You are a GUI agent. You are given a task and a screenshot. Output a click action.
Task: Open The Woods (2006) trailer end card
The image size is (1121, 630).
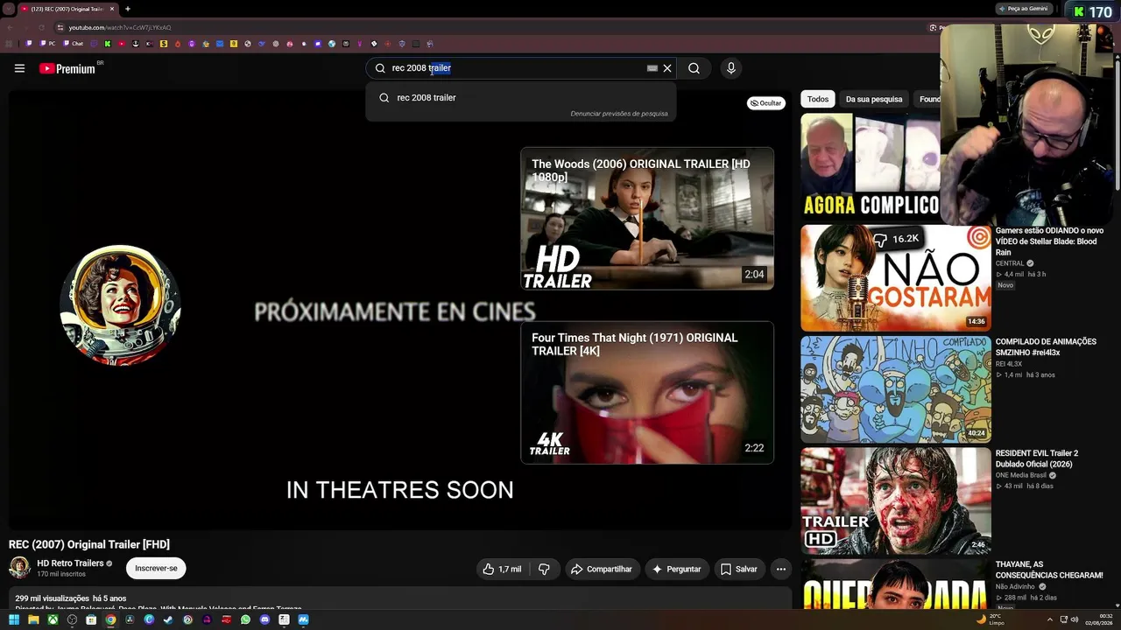(647, 219)
